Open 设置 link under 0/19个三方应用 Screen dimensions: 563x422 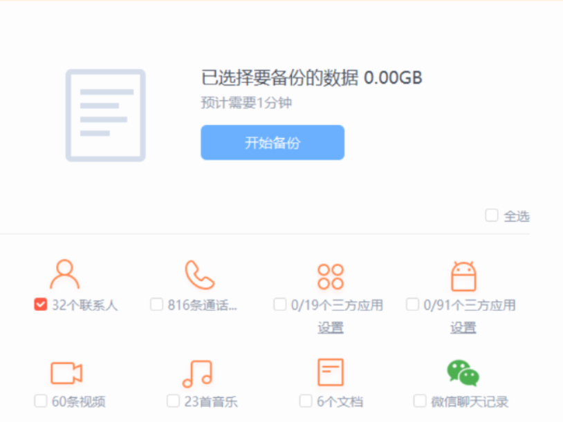click(331, 327)
